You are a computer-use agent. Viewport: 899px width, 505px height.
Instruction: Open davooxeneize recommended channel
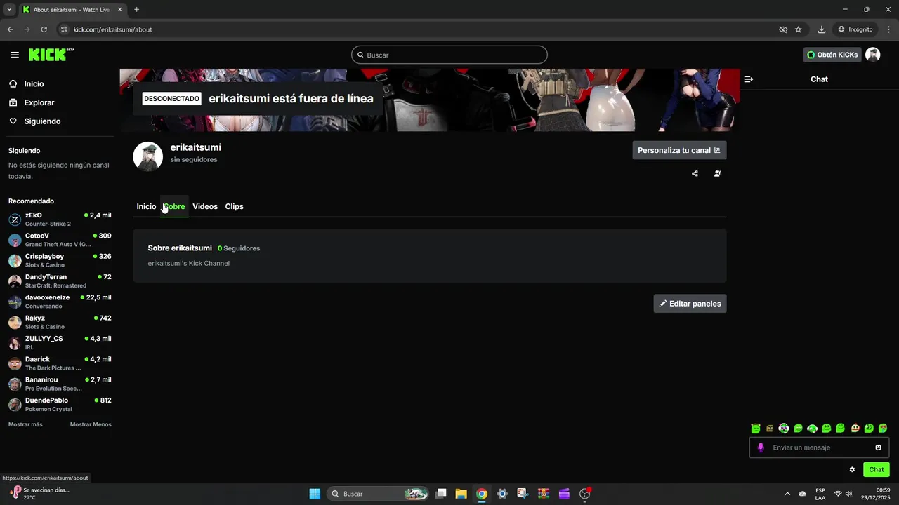(60, 302)
